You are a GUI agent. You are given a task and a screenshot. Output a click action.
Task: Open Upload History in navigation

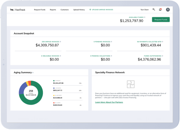pyautogui.click(x=79, y=10)
